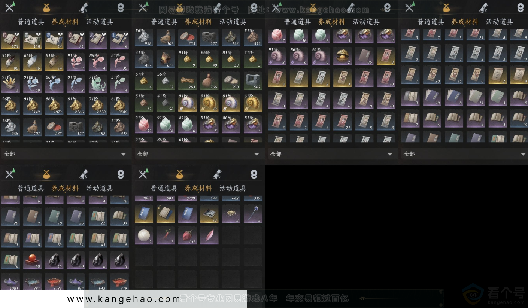Open the 全部 dropdown in the top-right panel
The height and width of the screenshot is (308, 528).
(465, 154)
